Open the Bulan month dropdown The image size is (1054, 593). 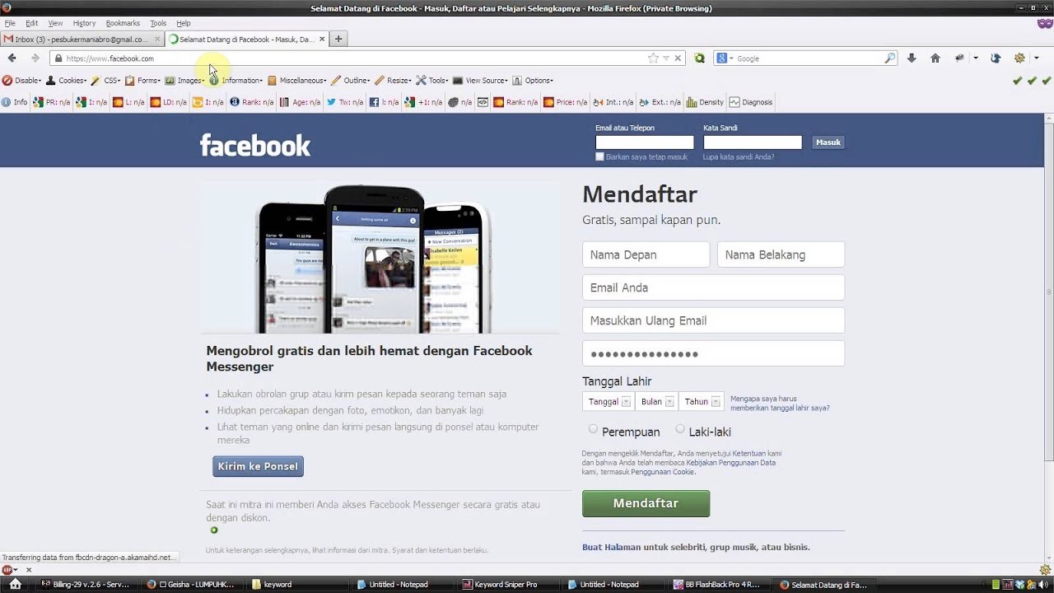pyautogui.click(x=656, y=401)
